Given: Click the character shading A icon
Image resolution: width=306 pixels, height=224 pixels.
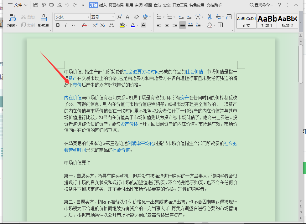Looking at the screenshot, I should (x=143, y=25).
